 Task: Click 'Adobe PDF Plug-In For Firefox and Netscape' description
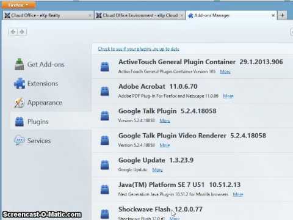tap(168, 96)
